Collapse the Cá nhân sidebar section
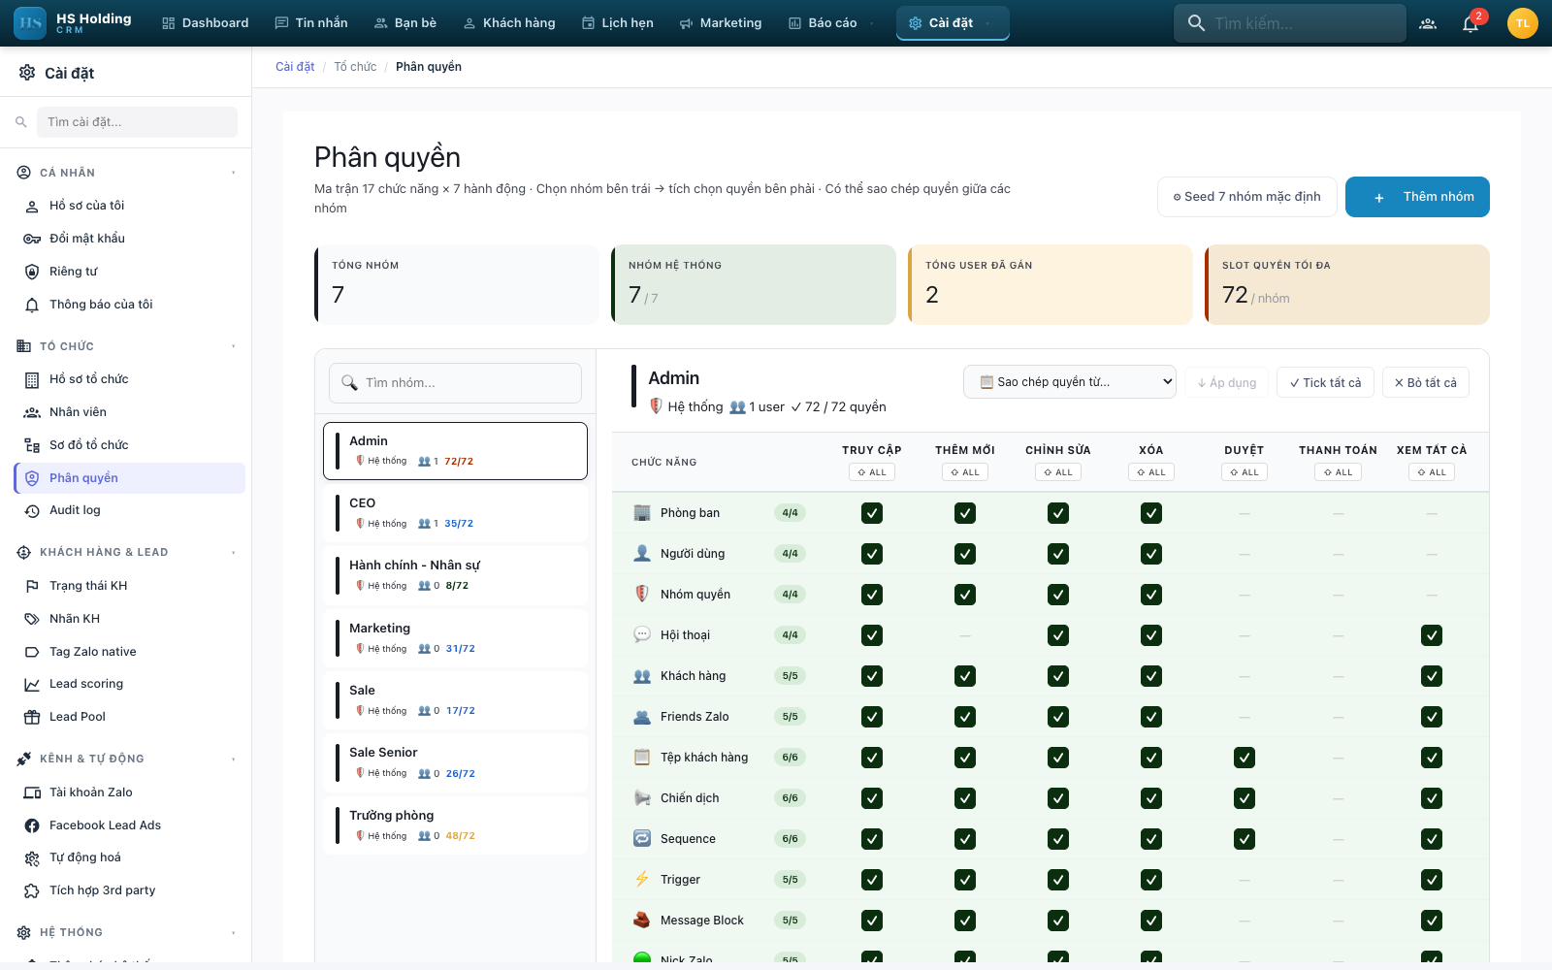The height and width of the screenshot is (970, 1552). click(233, 173)
